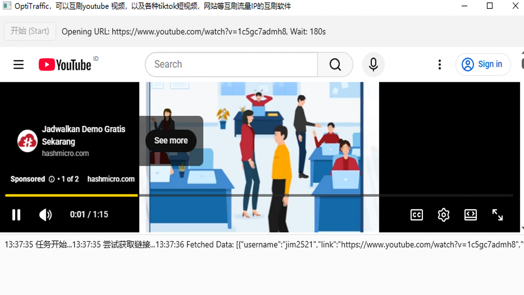
Task: Click the Sponsored info circle icon
Action: point(52,179)
